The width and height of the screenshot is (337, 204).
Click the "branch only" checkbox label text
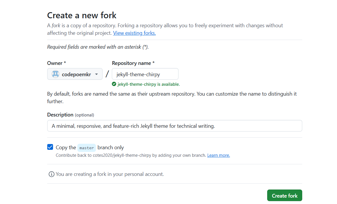pos(110,147)
